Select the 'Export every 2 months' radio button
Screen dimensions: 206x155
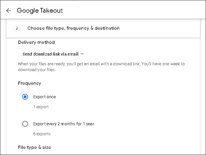pyautogui.click(x=25, y=124)
